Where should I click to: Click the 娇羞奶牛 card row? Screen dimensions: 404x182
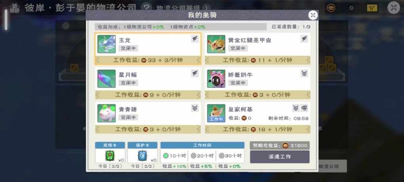[258, 83]
